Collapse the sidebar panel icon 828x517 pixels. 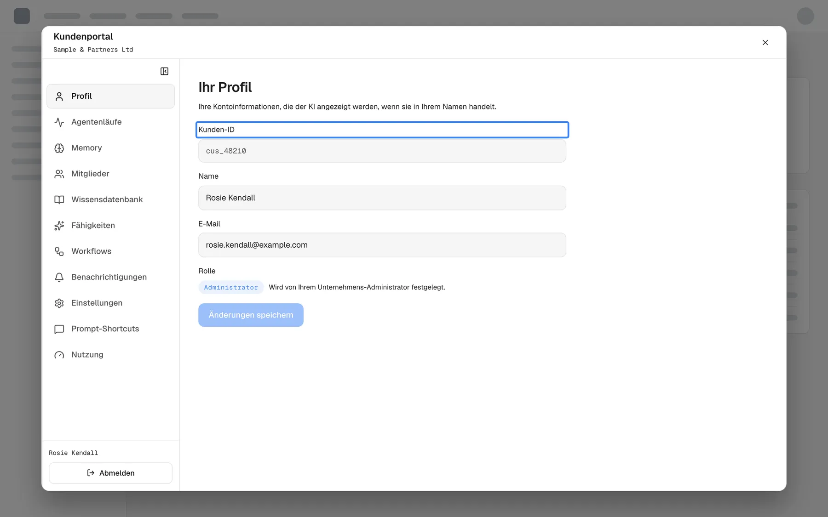(164, 71)
